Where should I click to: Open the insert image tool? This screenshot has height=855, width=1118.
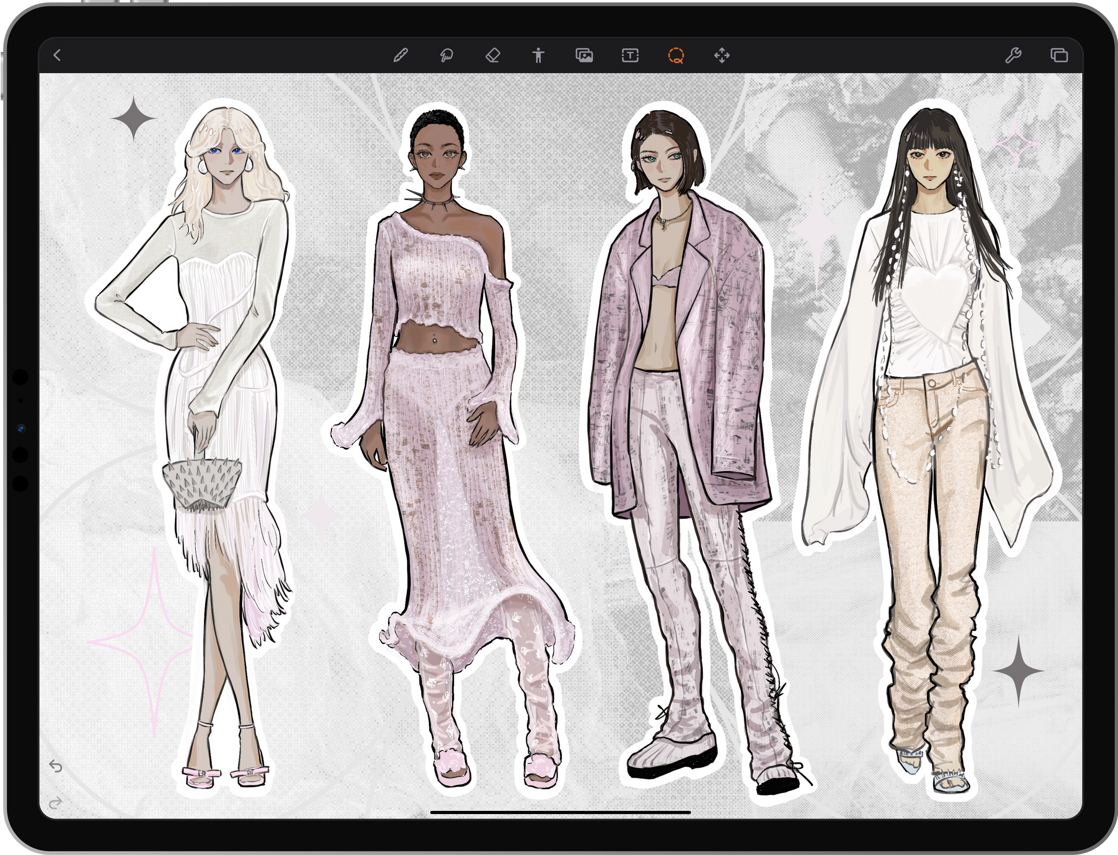[x=584, y=55]
